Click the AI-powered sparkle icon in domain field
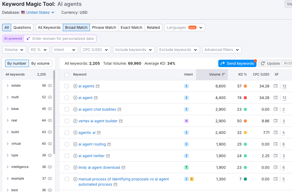 tap(28, 39)
